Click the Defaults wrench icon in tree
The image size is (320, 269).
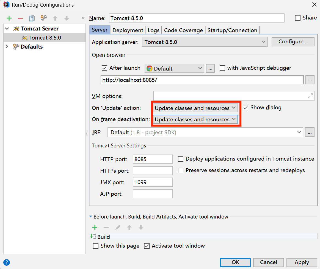tap(16, 47)
